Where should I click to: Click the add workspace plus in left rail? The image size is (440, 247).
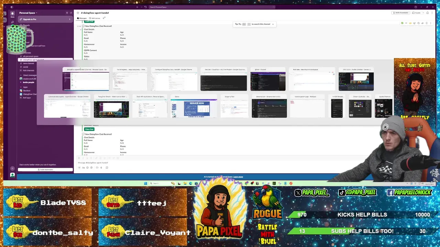click(12, 168)
